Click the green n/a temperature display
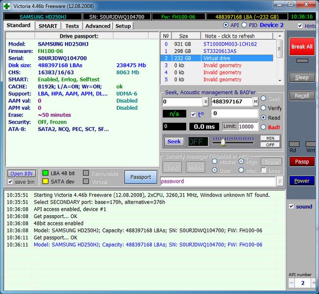The image size is (319, 294). coord(174,114)
